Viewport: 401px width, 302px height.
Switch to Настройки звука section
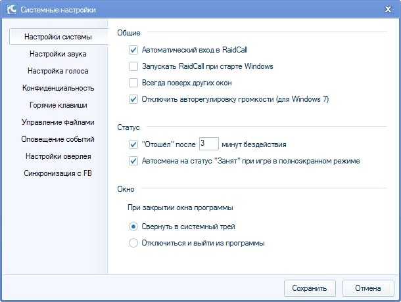[58, 54]
